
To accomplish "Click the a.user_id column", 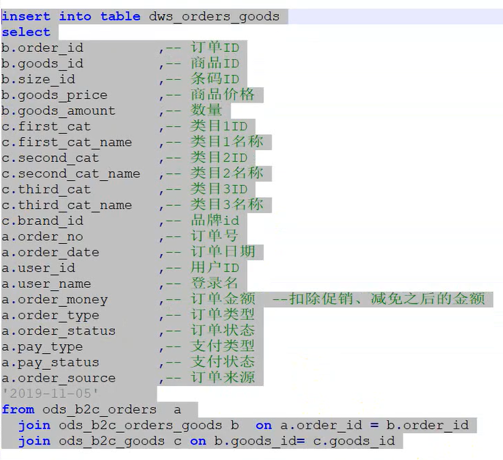I will 38,268.
